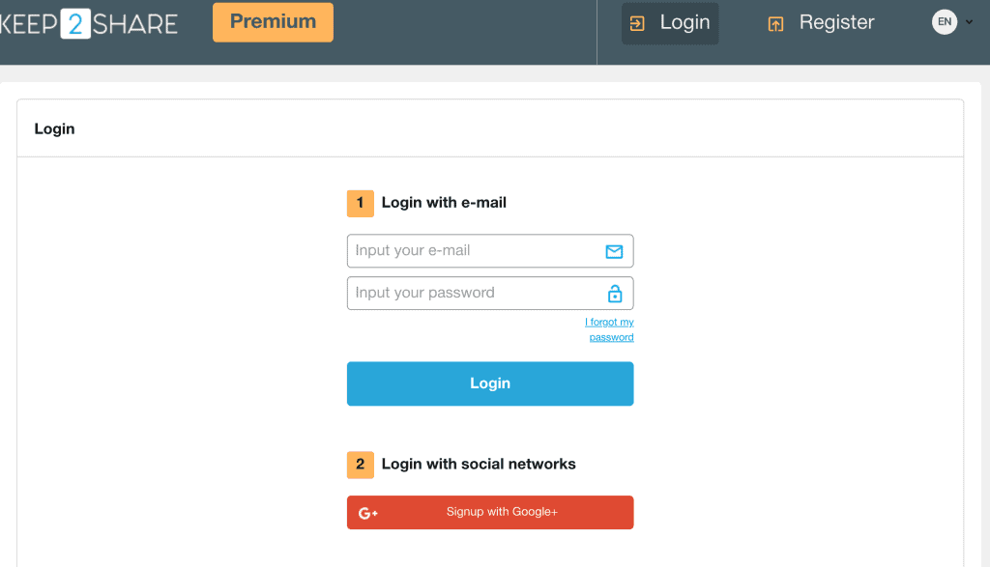This screenshot has width=990, height=567.
Task: Click the EN language circle icon
Action: click(x=945, y=20)
